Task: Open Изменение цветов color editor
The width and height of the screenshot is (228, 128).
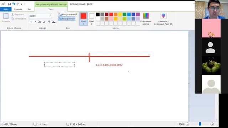Action: coord(146,19)
